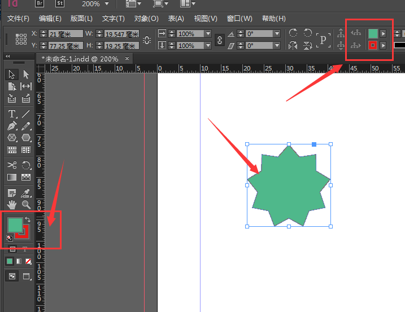Screen dimensions: 405x312
Task: Select the Hand tool
Action: (x=12, y=205)
